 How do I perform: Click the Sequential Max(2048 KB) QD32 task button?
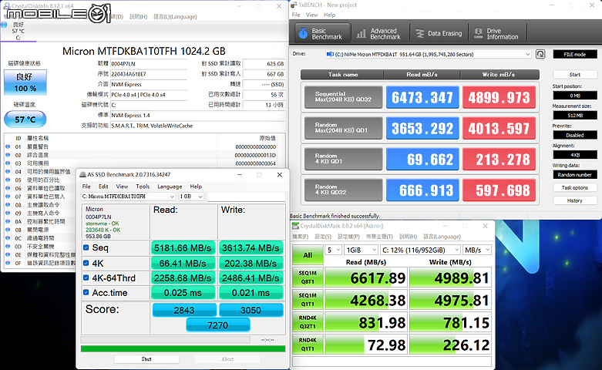click(343, 96)
